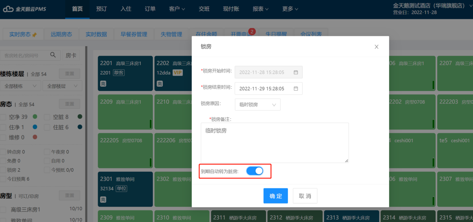Click the 锁房结束时间 date input
Screen dimensions: 473x222
tap(269, 89)
